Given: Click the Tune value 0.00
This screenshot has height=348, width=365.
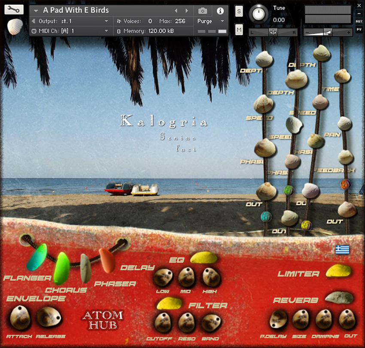Looking at the screenshot, I should pos(279,20).
